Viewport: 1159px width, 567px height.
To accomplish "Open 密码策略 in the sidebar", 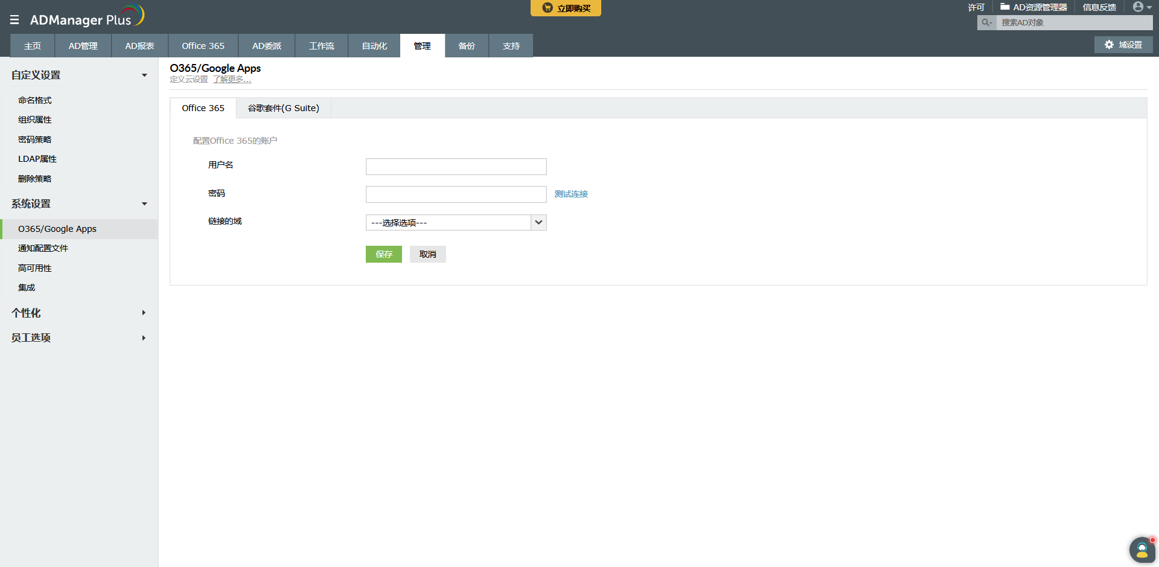I will [35, 139].
